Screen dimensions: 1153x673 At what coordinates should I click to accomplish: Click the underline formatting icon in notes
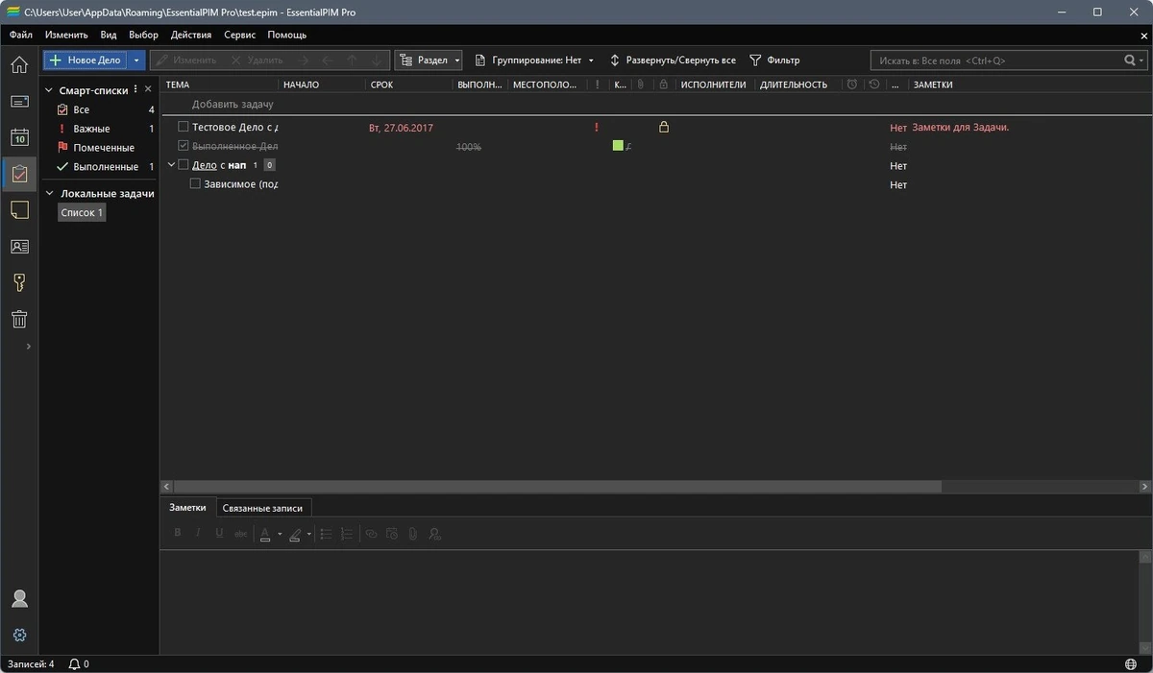pyautogui.click(x=219, y=534)
